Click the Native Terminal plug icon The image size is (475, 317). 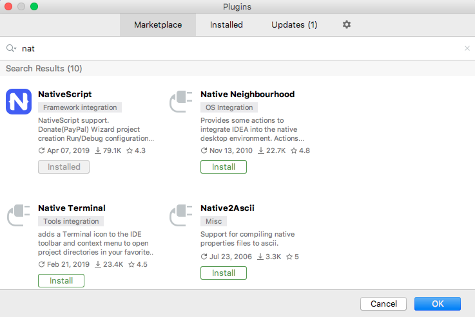pos(19,215)
